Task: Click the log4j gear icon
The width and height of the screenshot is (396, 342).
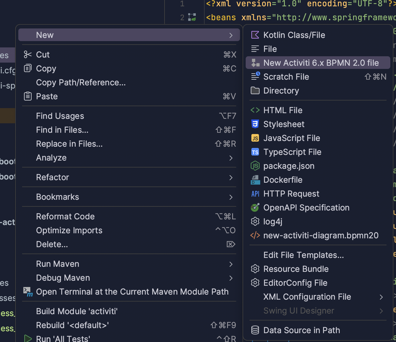Action: pos(255,221)
